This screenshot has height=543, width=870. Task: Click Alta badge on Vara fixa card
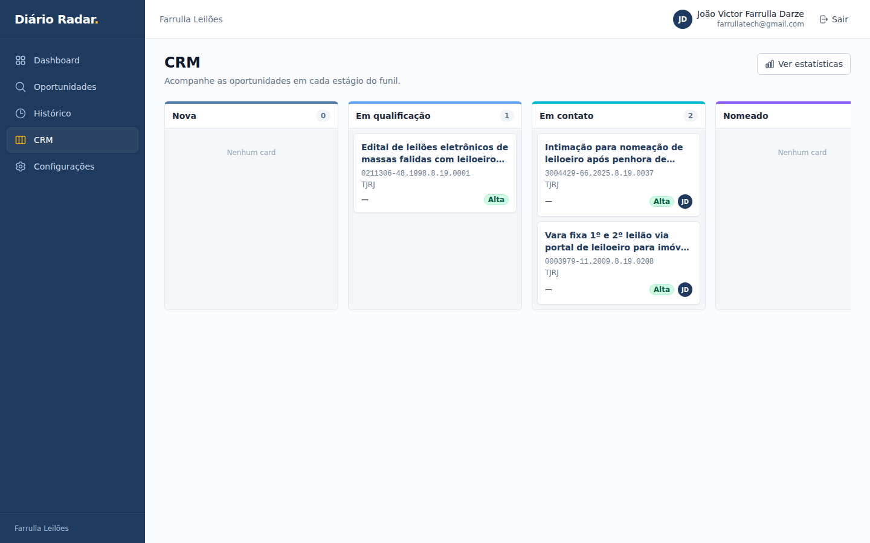click(x=662, y=290)
